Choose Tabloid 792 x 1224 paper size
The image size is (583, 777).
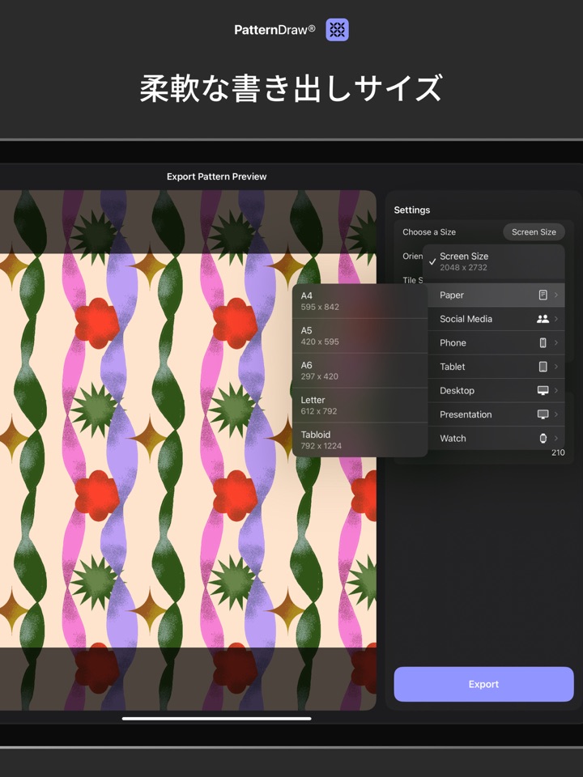pyautogui.click(x=360, y=439)
